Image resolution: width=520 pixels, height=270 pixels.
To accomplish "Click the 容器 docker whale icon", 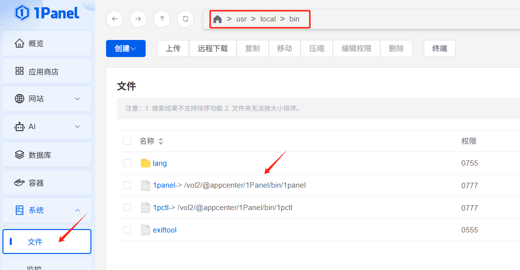I will coord(20,183).
